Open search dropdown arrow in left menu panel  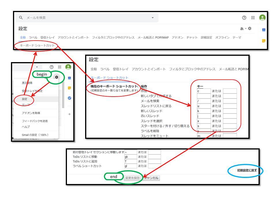(37, 67)
